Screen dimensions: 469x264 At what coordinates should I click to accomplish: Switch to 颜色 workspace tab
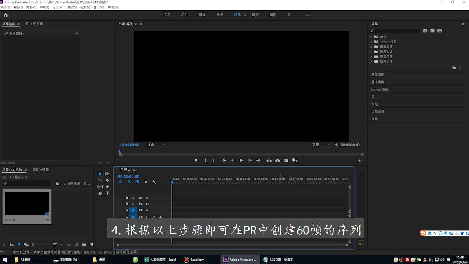click(220, 15)
